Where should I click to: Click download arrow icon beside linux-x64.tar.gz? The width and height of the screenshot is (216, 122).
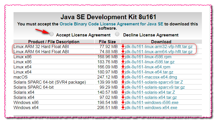[123, 72]
